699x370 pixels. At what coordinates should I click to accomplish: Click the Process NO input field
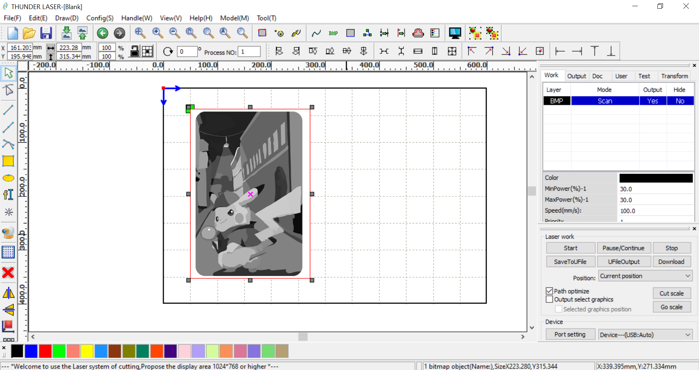[249, 52]
